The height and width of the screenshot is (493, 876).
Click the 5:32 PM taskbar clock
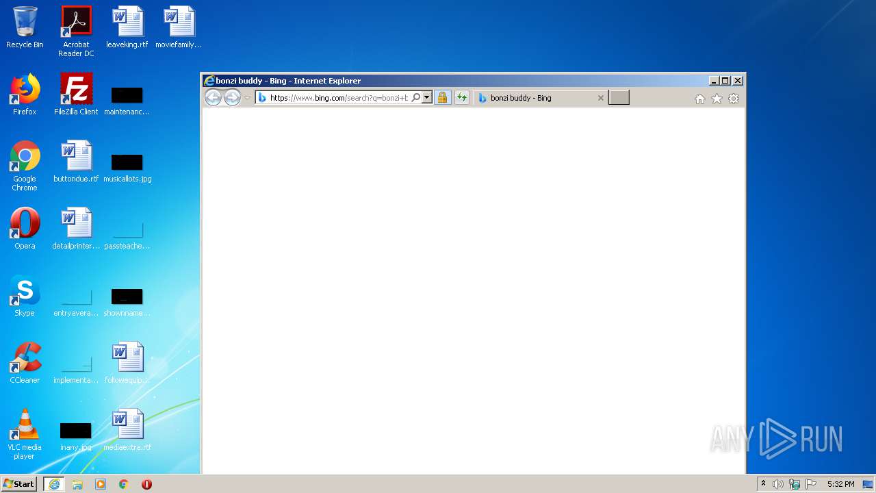click(x=840, y=484)
